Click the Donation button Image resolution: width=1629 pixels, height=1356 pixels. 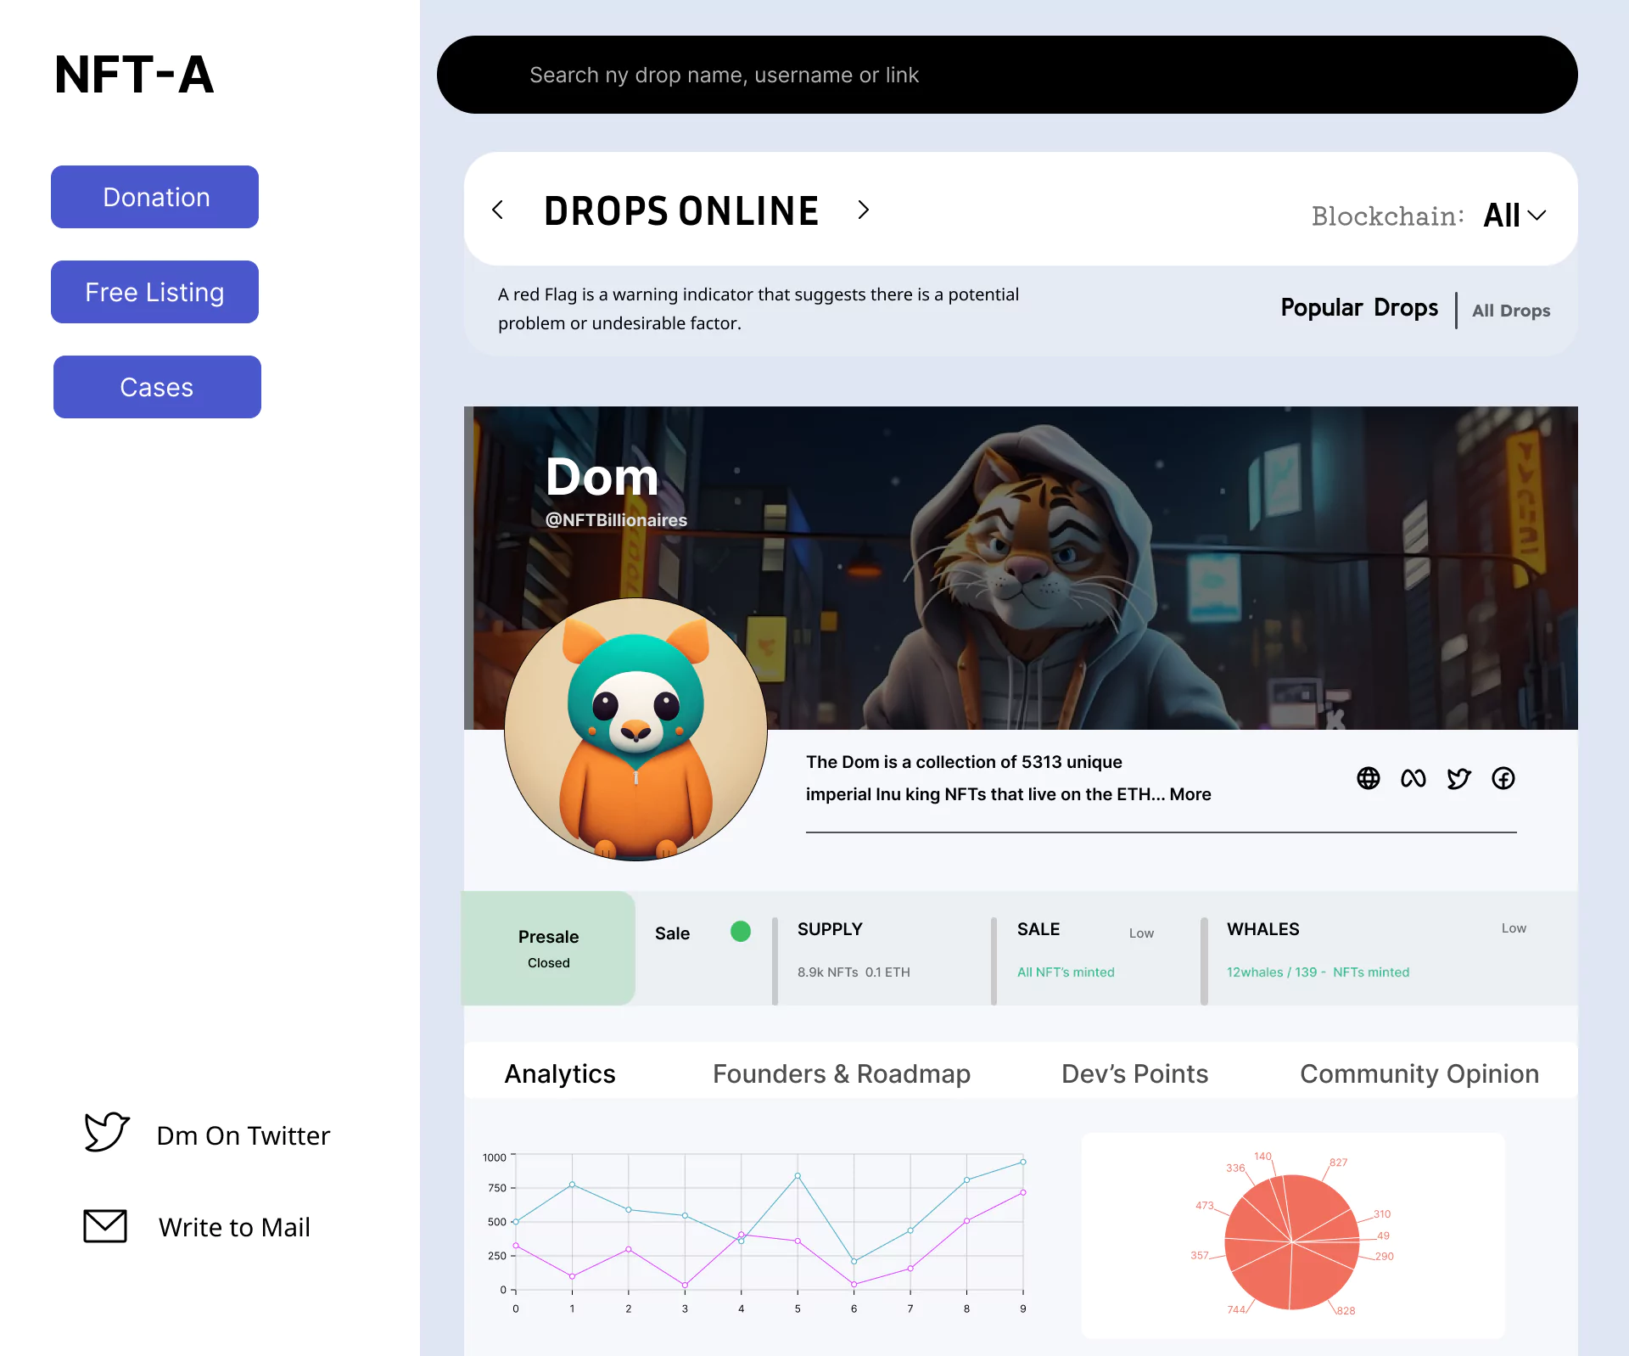click(x=154, y=197)
